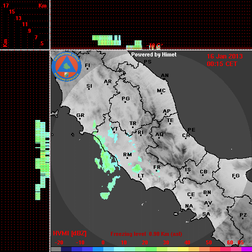Pick the magenta swatch at color bar's right end
Viewport: 252px width, 252px height.
click(x=246, y=249)
